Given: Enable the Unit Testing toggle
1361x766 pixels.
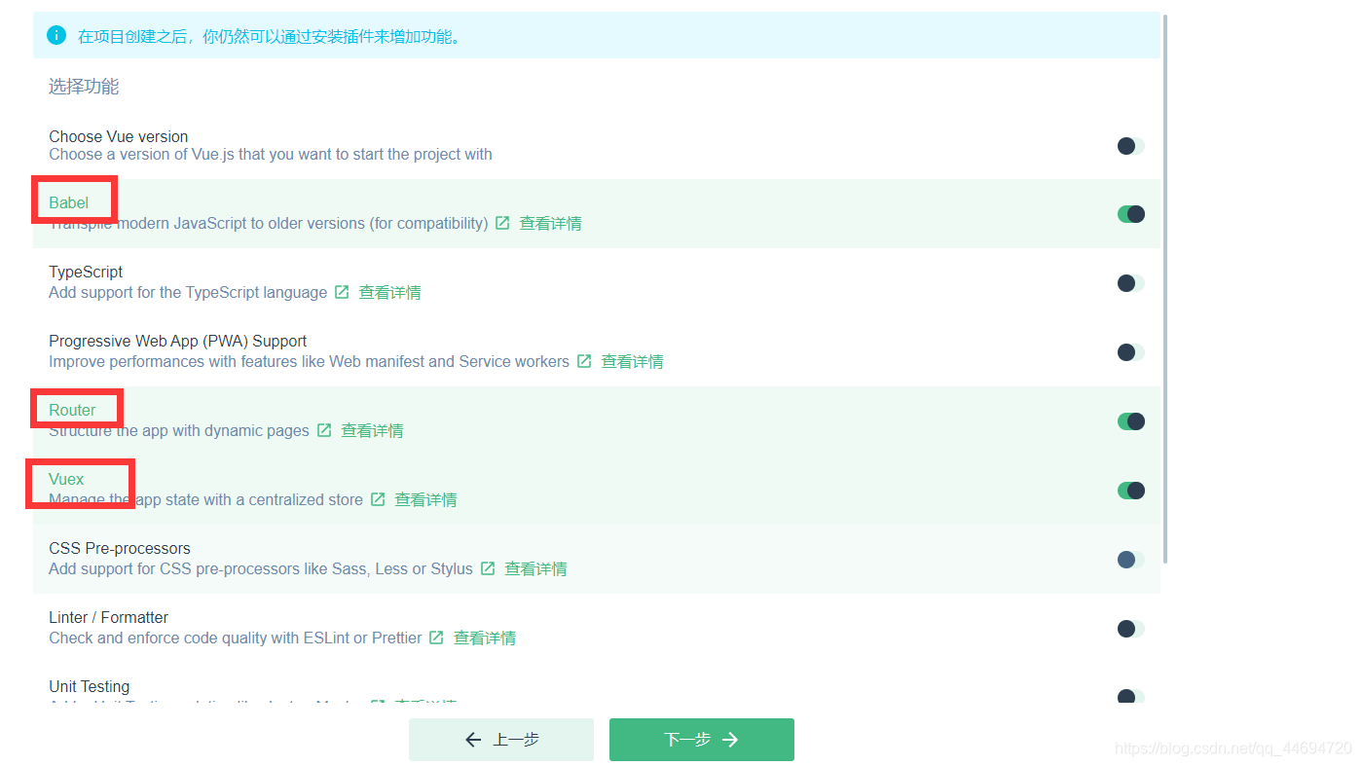Looking at the screenshot, I should click(x=1128, y=697).
